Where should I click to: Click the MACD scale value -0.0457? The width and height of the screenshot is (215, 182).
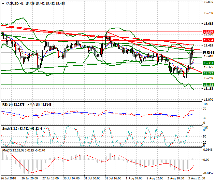[208, 173]
